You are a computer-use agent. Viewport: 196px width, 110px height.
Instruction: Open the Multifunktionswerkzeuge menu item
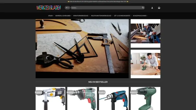[101, 16]
